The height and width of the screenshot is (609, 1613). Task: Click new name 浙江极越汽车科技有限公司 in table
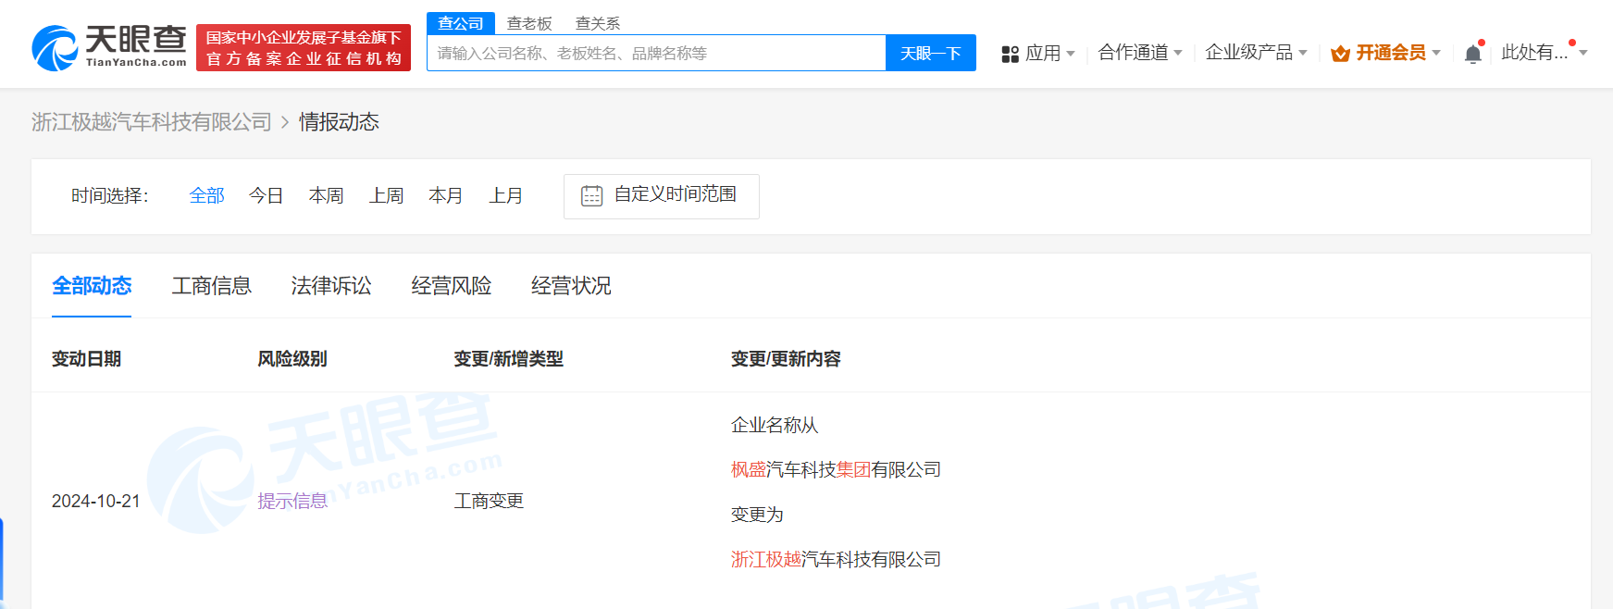(x=836, y=559)
